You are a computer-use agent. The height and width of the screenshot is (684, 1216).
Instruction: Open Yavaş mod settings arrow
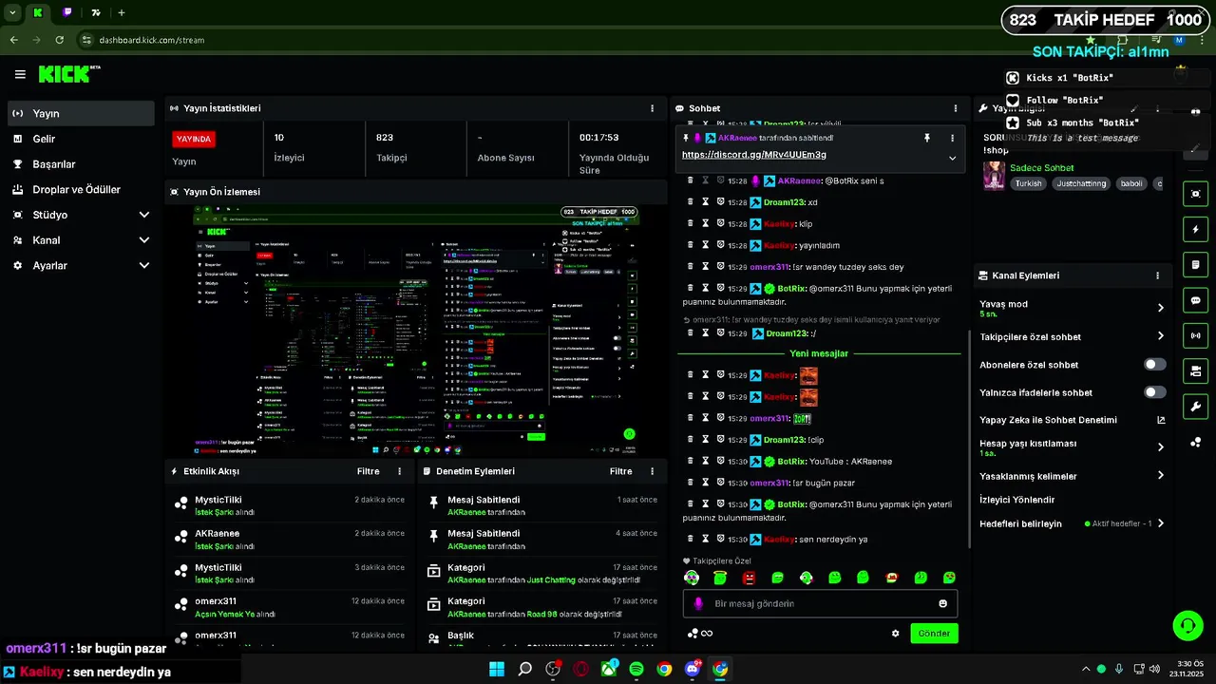pyautogui.click(x=1160, y=308)
